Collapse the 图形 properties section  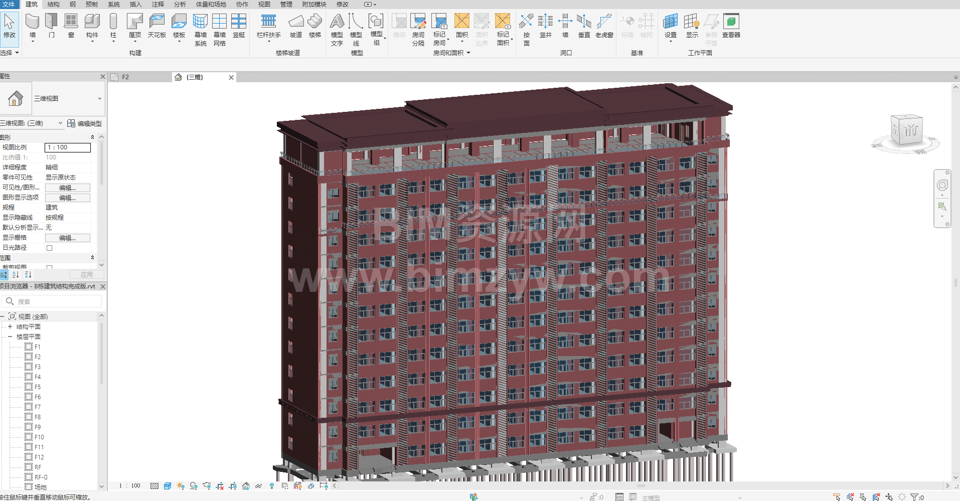(92, 137)
